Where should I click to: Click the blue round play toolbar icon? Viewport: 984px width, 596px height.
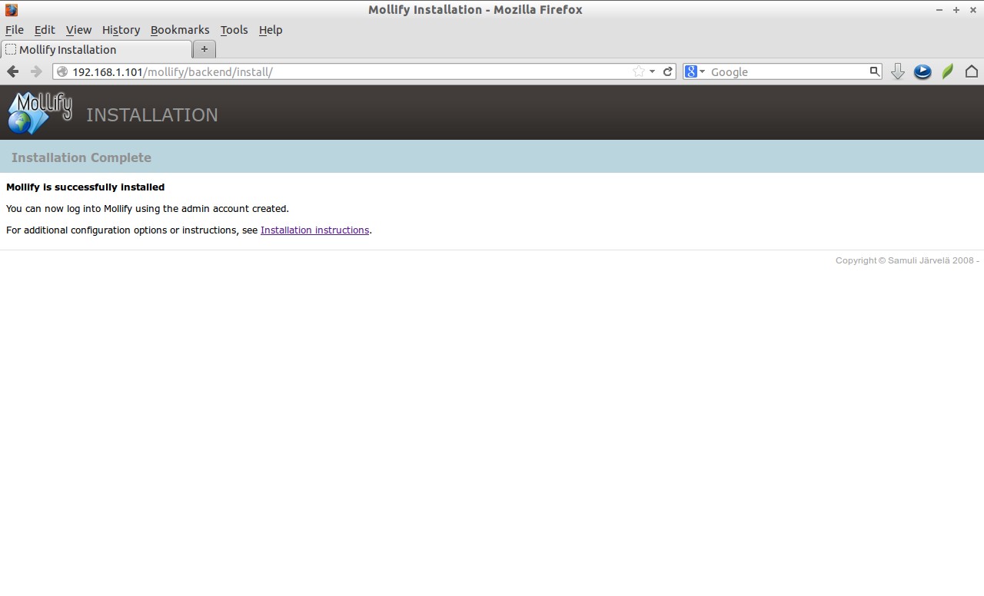[x=922, y=71]
